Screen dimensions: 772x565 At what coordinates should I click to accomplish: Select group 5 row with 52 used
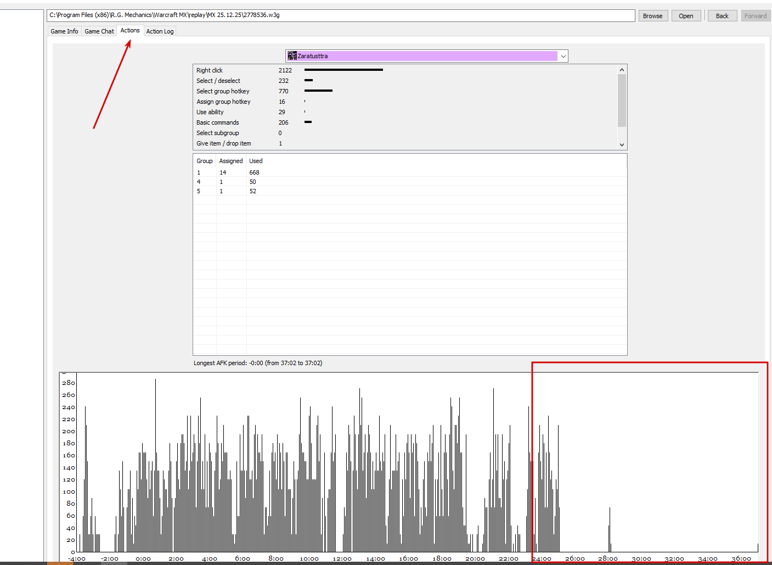[410, 191]
